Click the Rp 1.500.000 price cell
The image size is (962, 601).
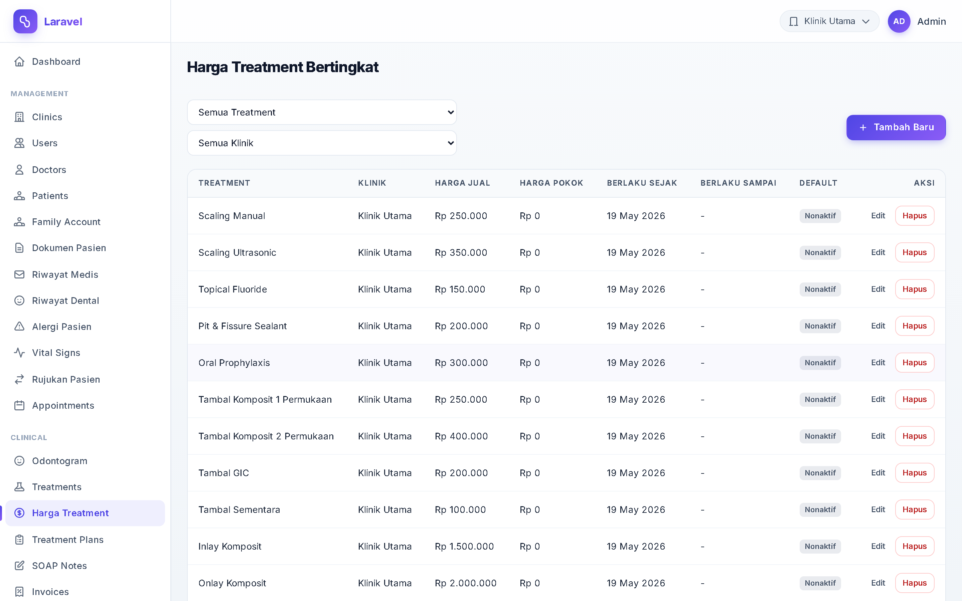point(464,547)
